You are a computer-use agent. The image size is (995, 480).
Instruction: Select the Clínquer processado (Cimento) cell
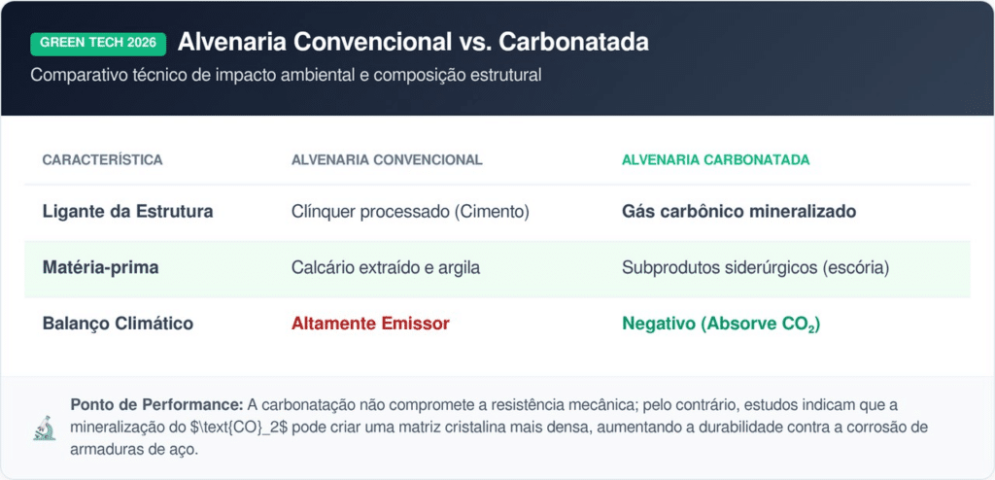pyautogui.click(x=410, y=211)
